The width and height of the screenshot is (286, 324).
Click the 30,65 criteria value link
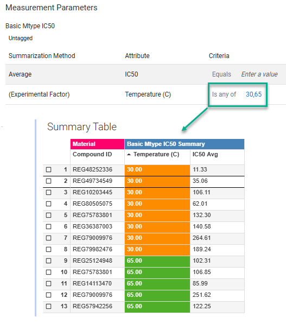tap(254, 94)
